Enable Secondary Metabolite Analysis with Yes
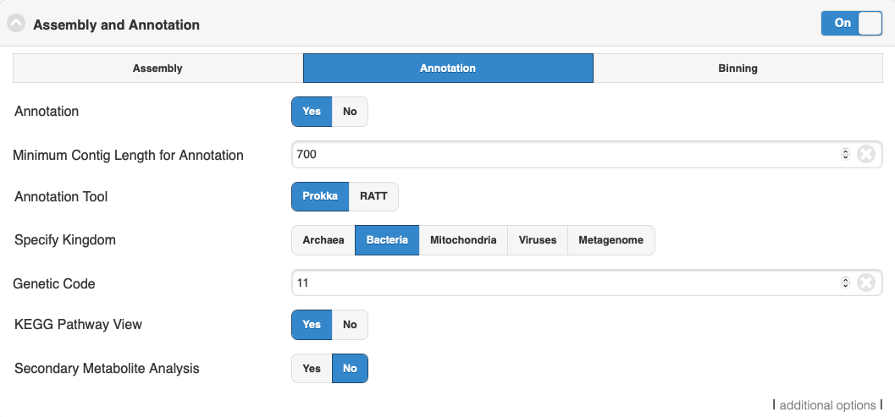Viewport: 895px width, 417px height. [312, 369]
